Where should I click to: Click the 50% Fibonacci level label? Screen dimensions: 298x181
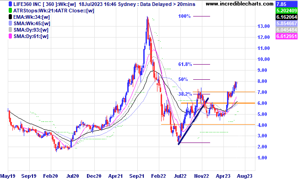[183, 79]
